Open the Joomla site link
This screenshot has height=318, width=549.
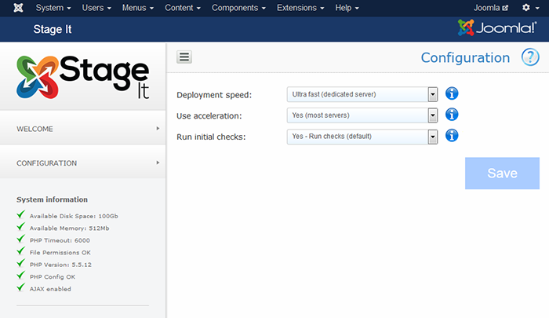click(x=490, y=8)
